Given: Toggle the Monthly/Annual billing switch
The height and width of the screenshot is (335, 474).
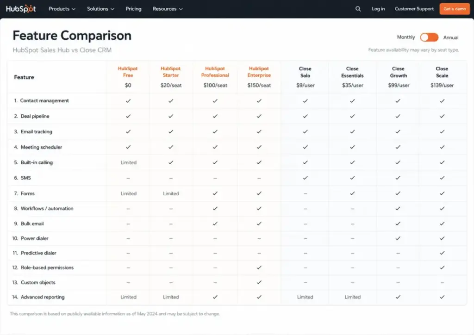Looking at the screenshot, I should (429, 37).
